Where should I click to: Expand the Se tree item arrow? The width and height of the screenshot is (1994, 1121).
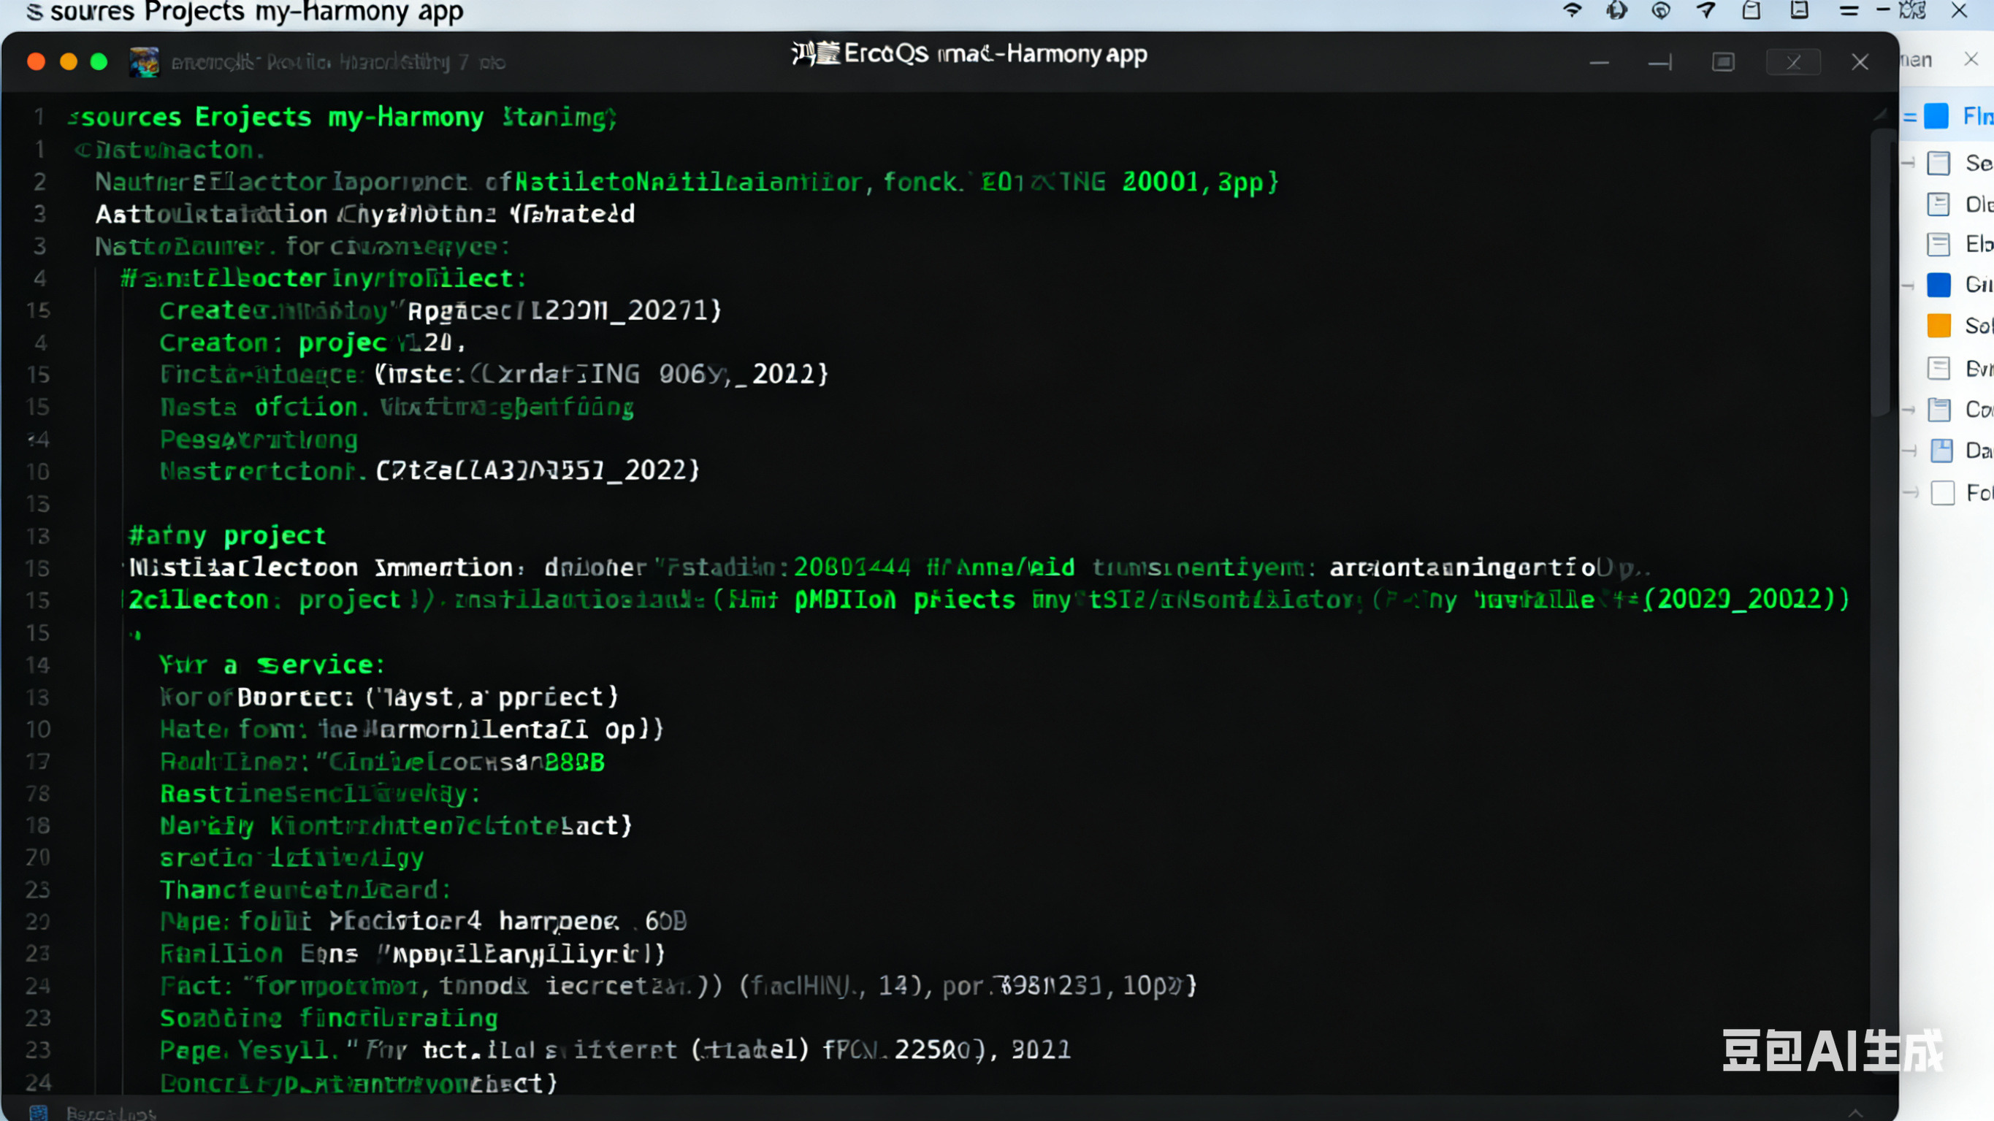click(x=1909, y=163)
